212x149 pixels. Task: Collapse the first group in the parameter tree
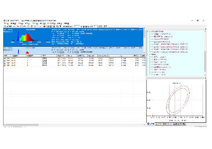point(148,31)
